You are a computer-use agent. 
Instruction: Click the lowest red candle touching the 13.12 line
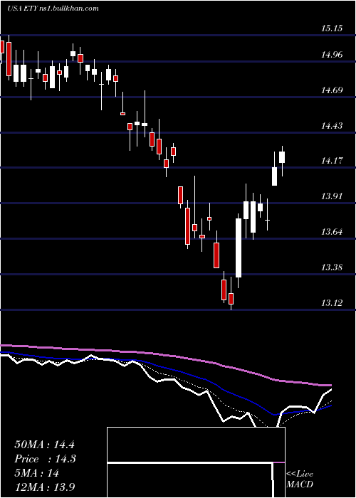click(231, 299)
